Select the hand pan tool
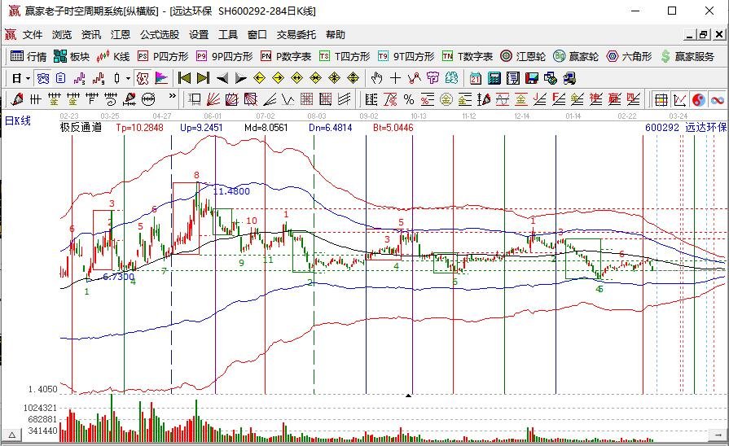Screen dimensions: 729x446 (x=376, y=78)
